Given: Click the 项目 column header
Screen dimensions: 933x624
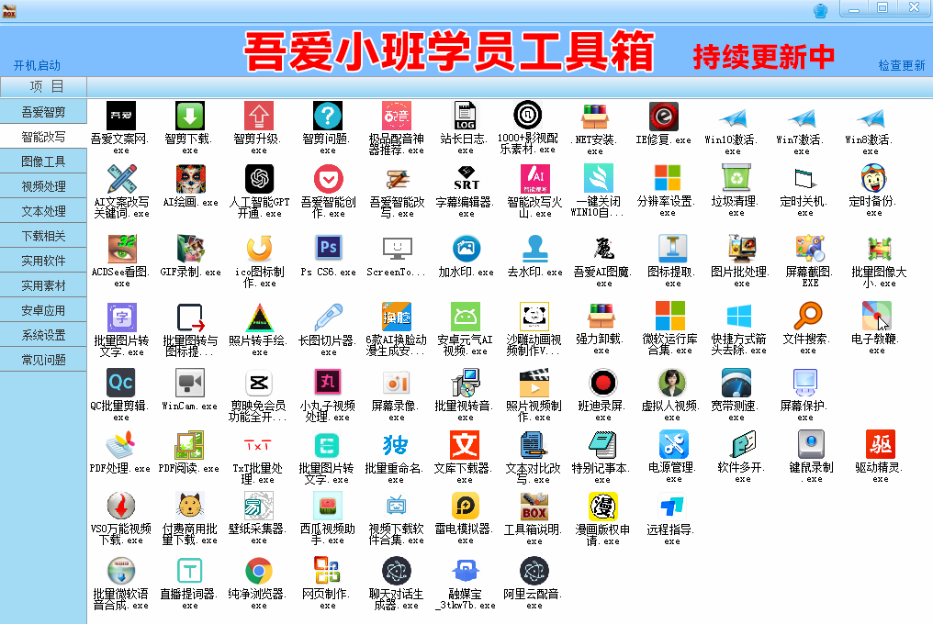Looking at the screenshot, I should tap(46, 86).
